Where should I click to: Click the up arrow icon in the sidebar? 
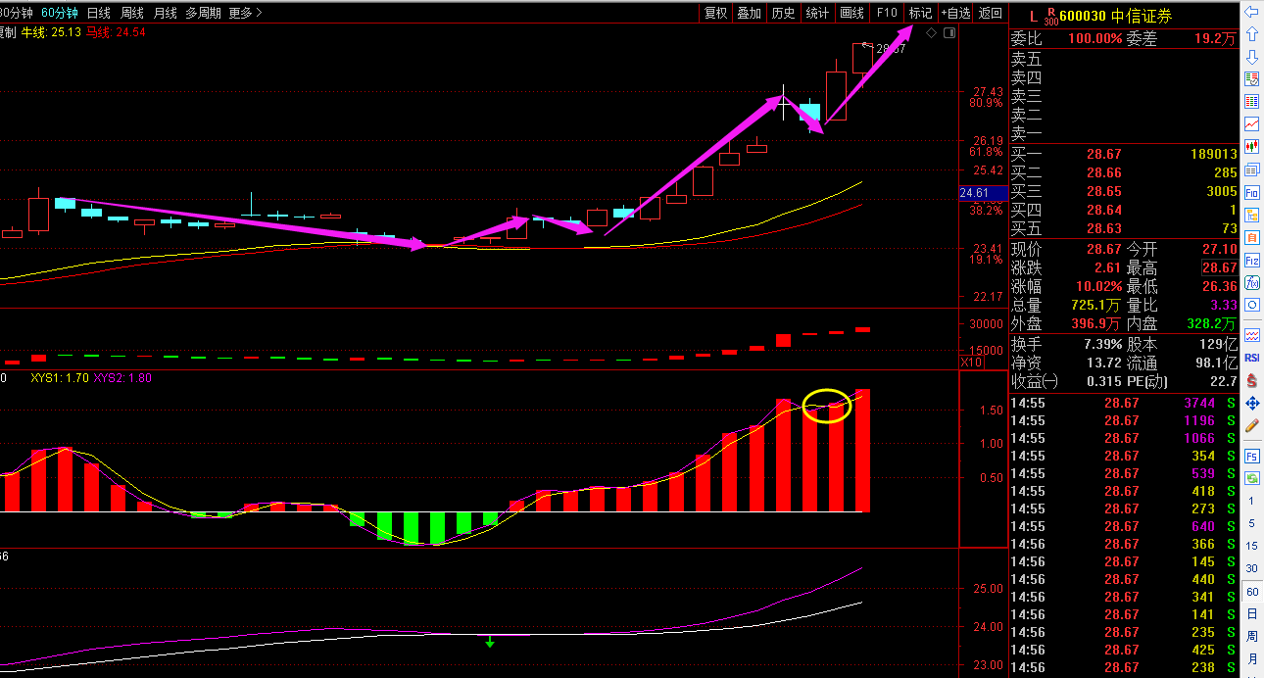pos(1252,34)
